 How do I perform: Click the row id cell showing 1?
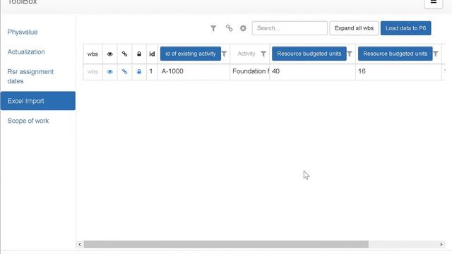[152, 71]
